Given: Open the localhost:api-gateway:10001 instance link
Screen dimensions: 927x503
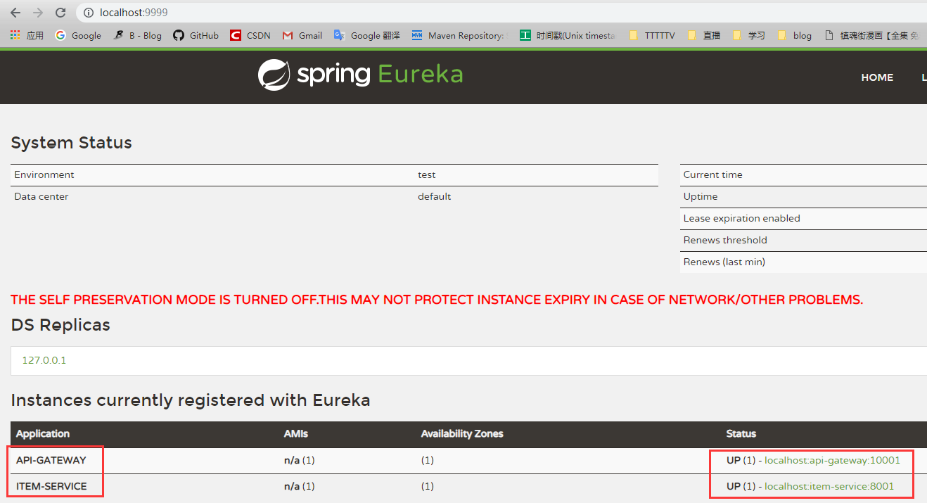Looking at the screenshot, I should 832,460.
